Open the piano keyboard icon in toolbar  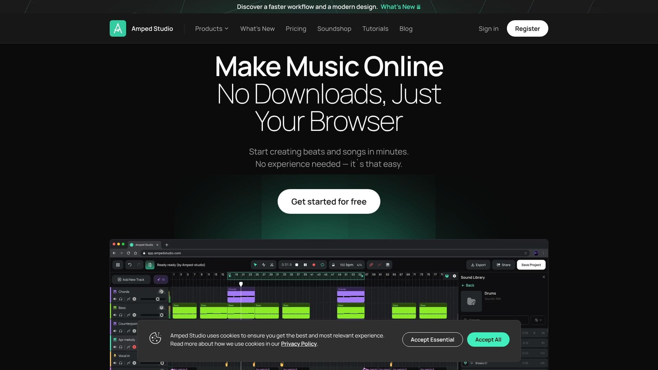click(388, 265)
